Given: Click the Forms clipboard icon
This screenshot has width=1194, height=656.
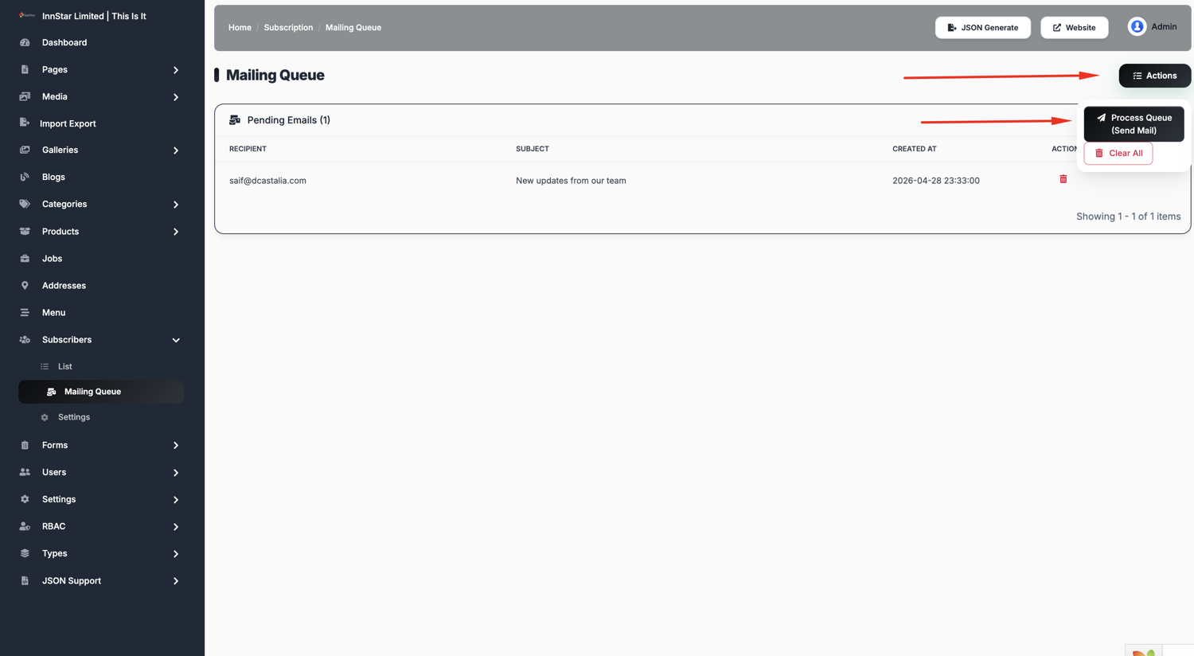Looking at the screenshot, I should point(25,445).
